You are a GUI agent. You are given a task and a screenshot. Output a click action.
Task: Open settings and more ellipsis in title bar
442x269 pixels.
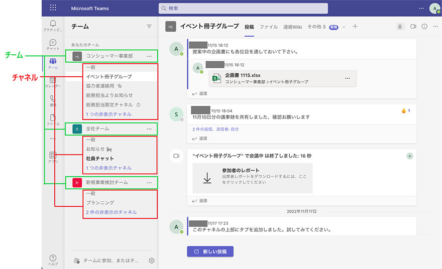click(x=421, y=8)
